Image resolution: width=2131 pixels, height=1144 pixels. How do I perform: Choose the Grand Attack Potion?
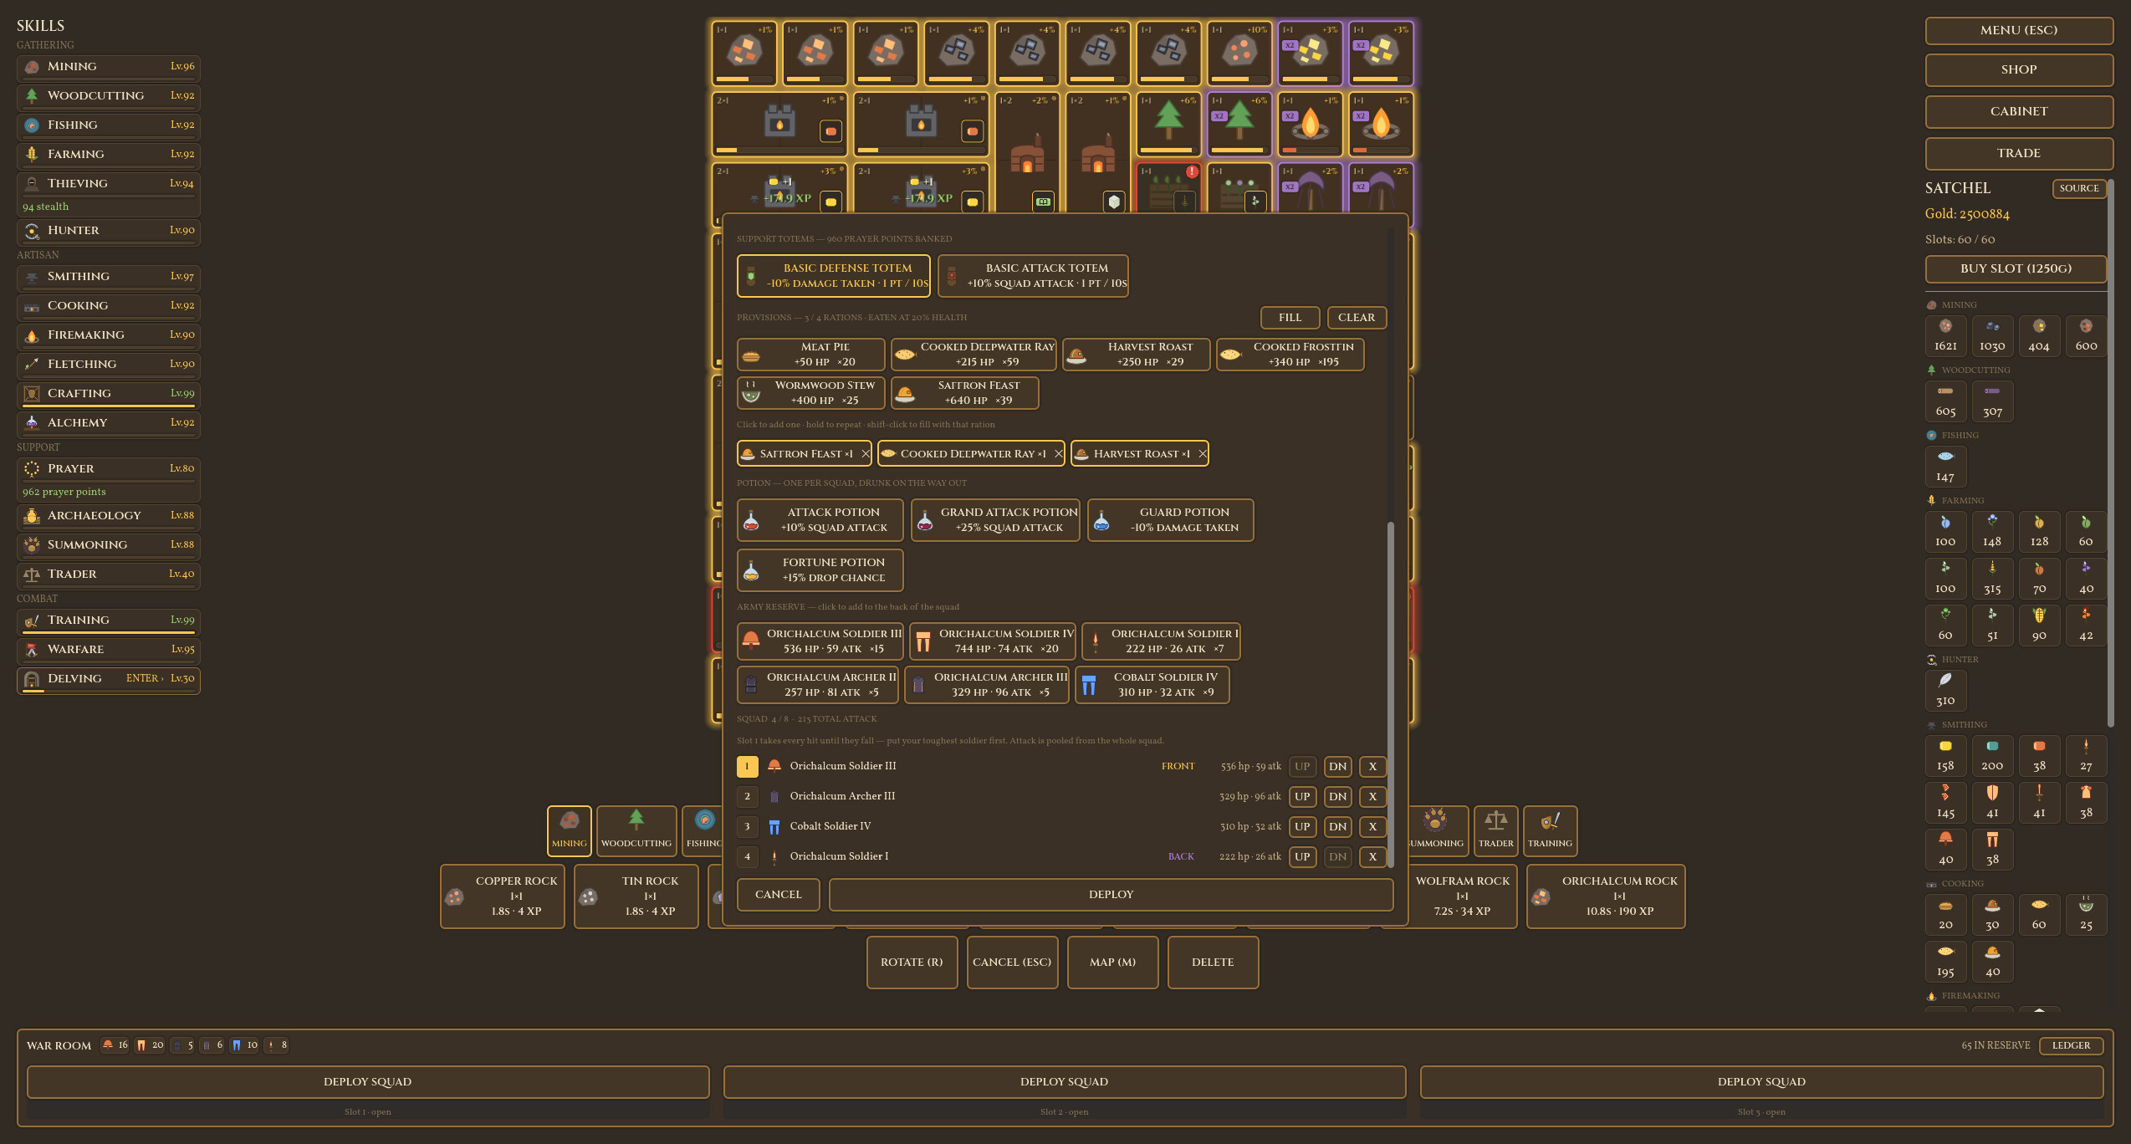995,519
